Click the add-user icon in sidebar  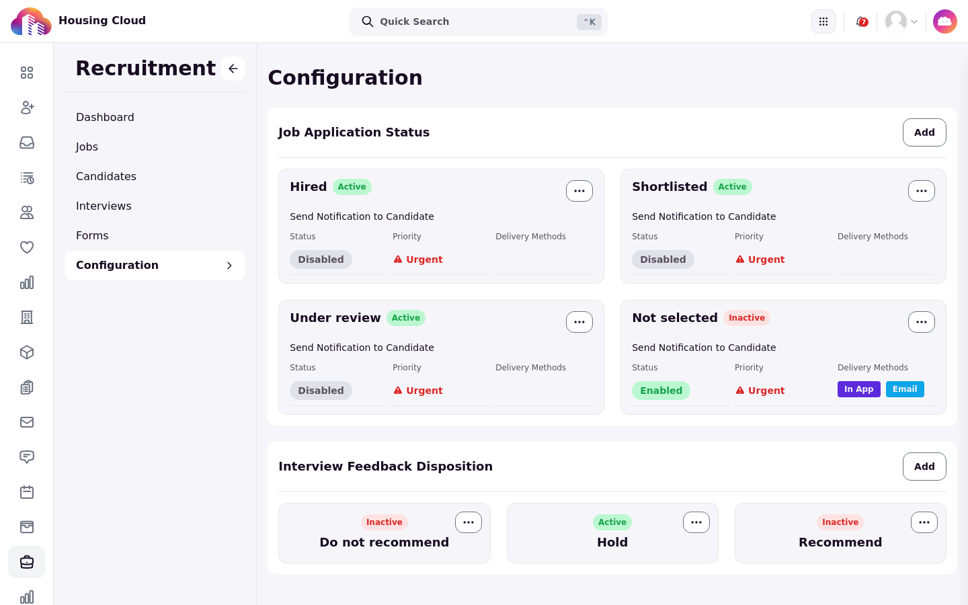[x=27, y=108]
